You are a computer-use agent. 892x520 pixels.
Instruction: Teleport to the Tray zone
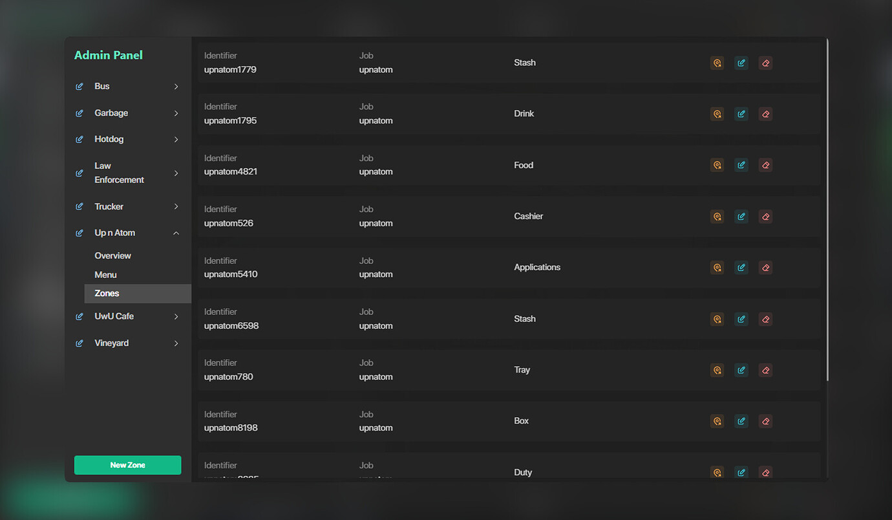point(717,370)
